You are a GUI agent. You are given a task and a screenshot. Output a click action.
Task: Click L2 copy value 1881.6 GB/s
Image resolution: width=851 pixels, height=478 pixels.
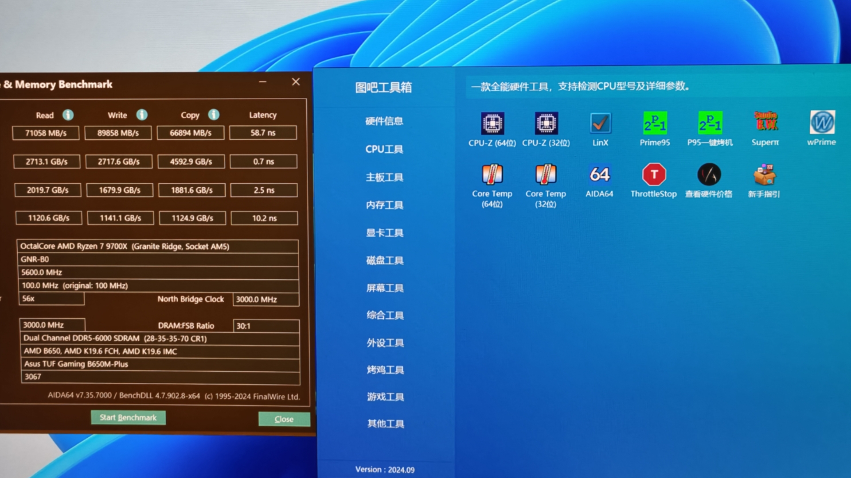click(192, 190)
